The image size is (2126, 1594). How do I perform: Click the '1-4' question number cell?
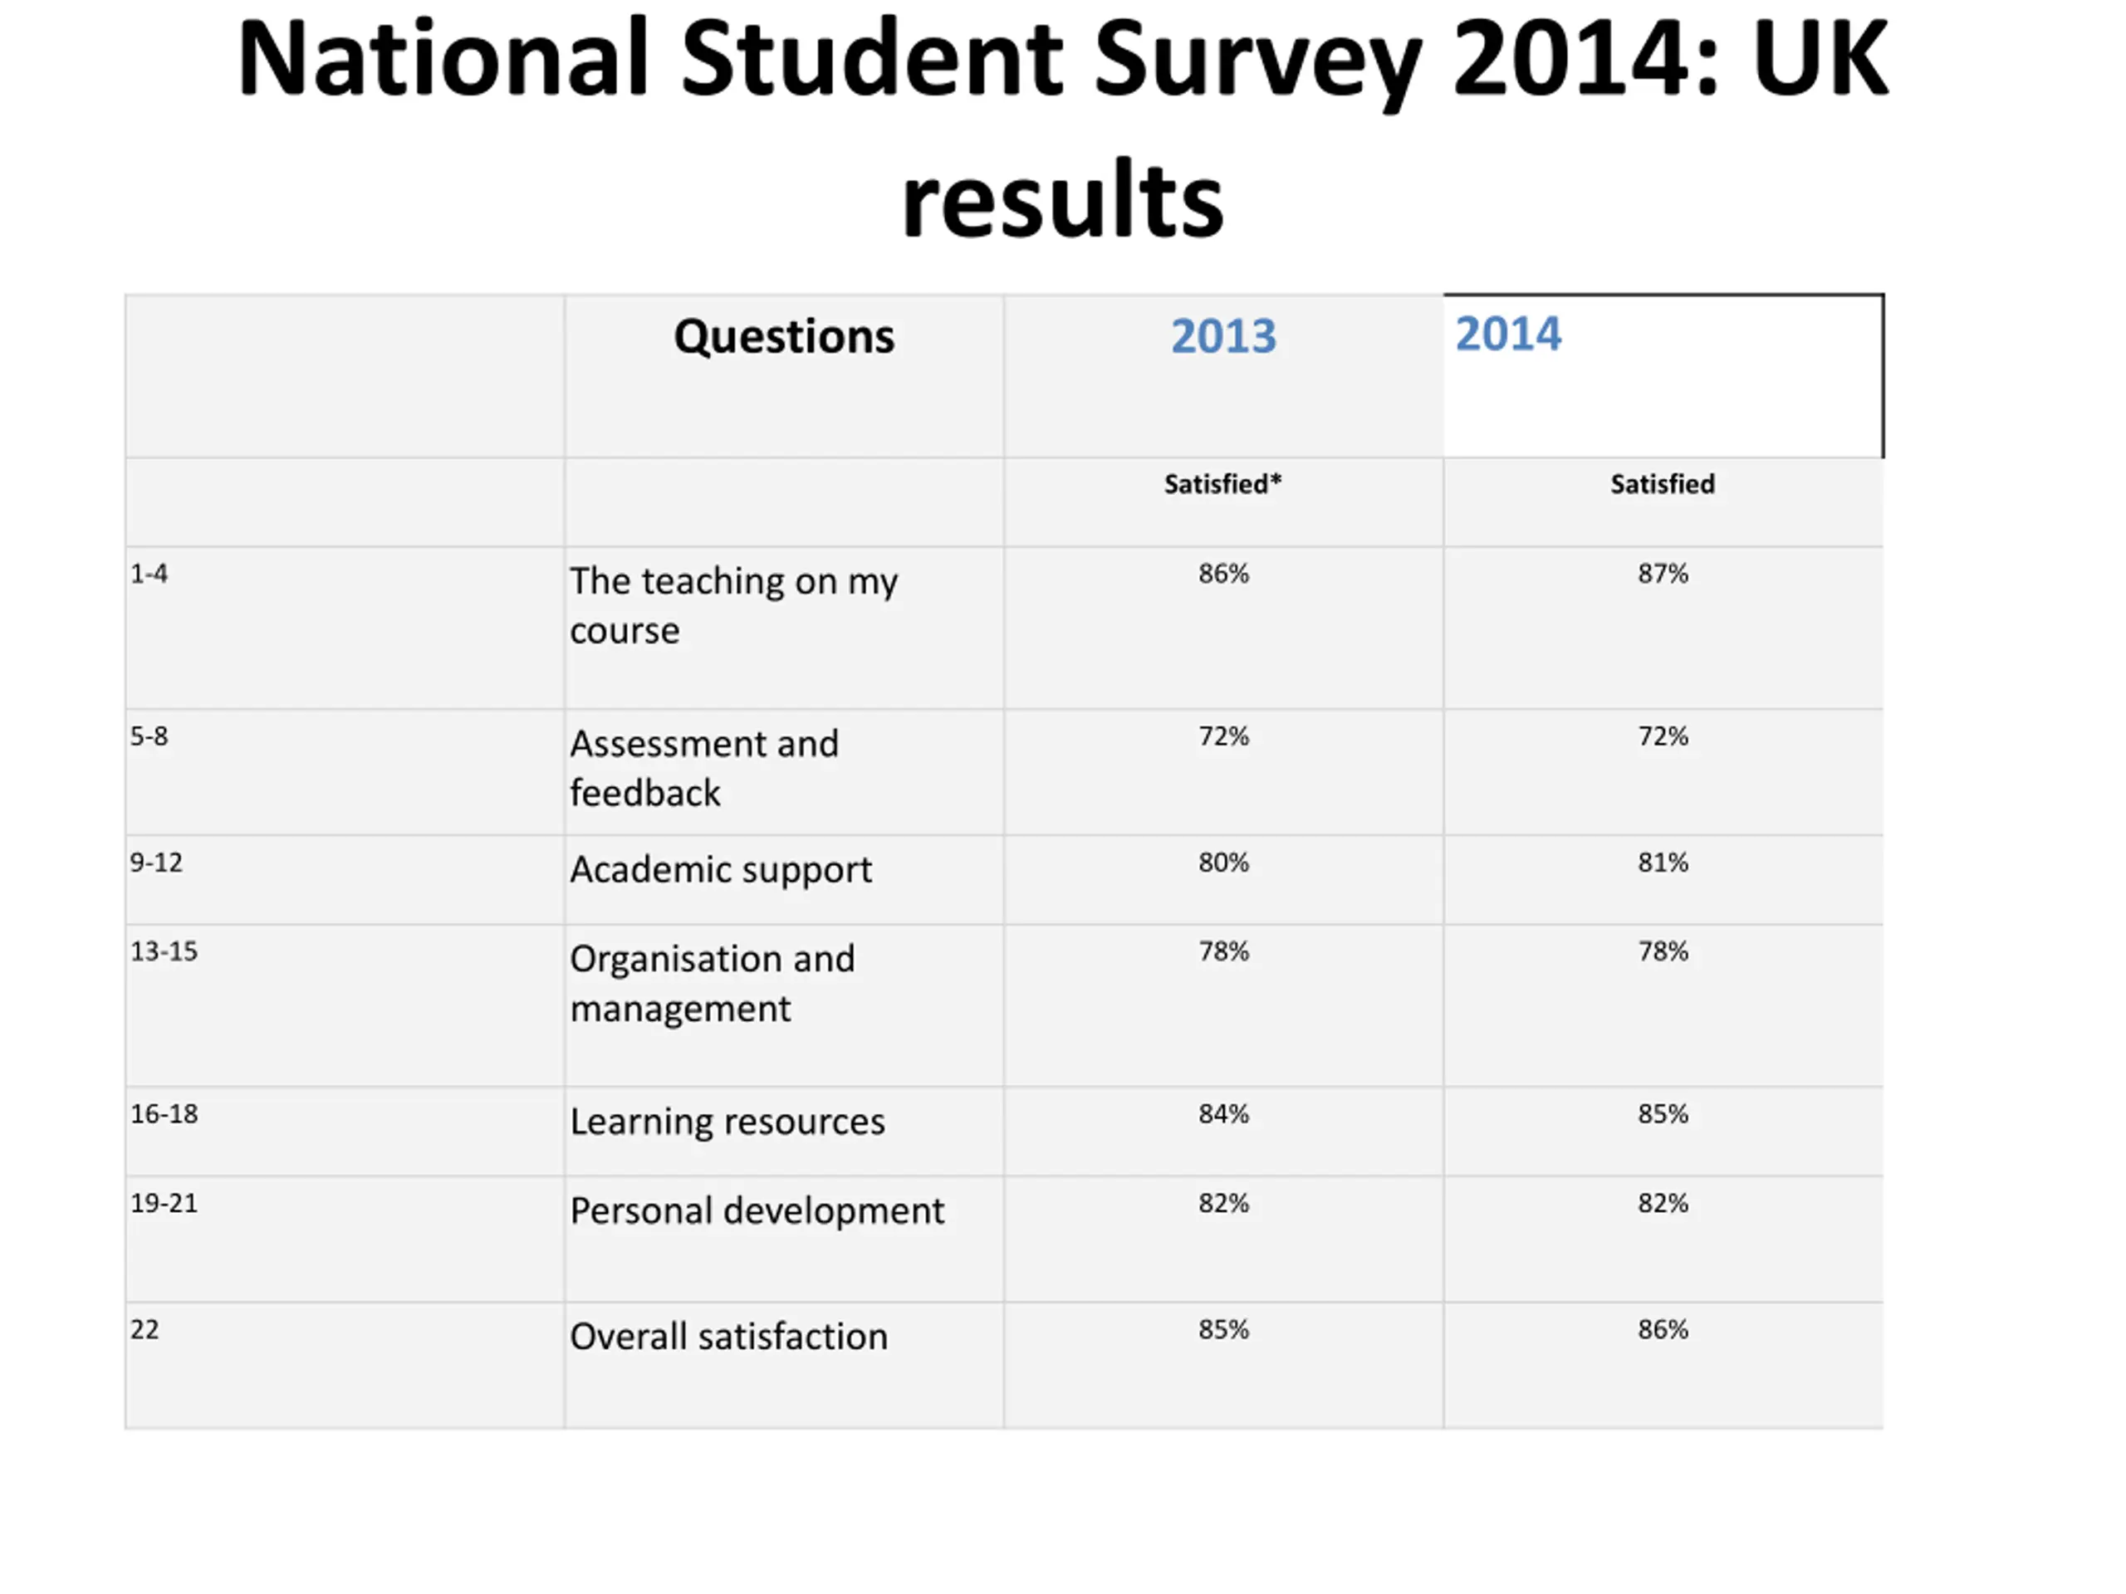(345, 628)
